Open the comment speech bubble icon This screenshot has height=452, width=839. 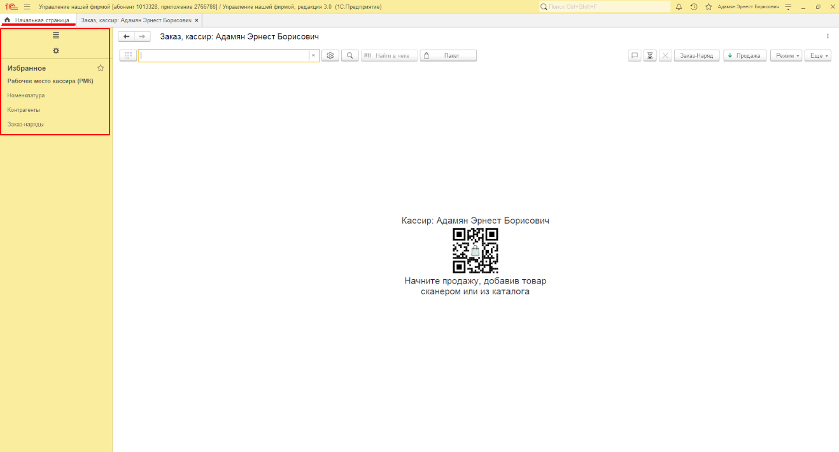tap(635, 56)
